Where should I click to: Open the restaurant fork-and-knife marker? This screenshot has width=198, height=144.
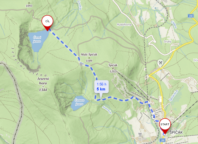160,63
